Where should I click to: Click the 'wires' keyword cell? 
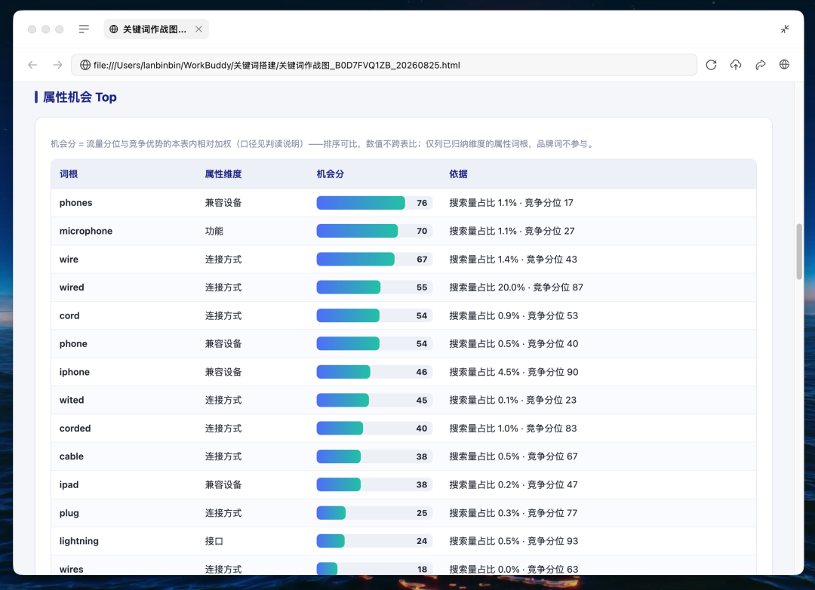point(71,569)
